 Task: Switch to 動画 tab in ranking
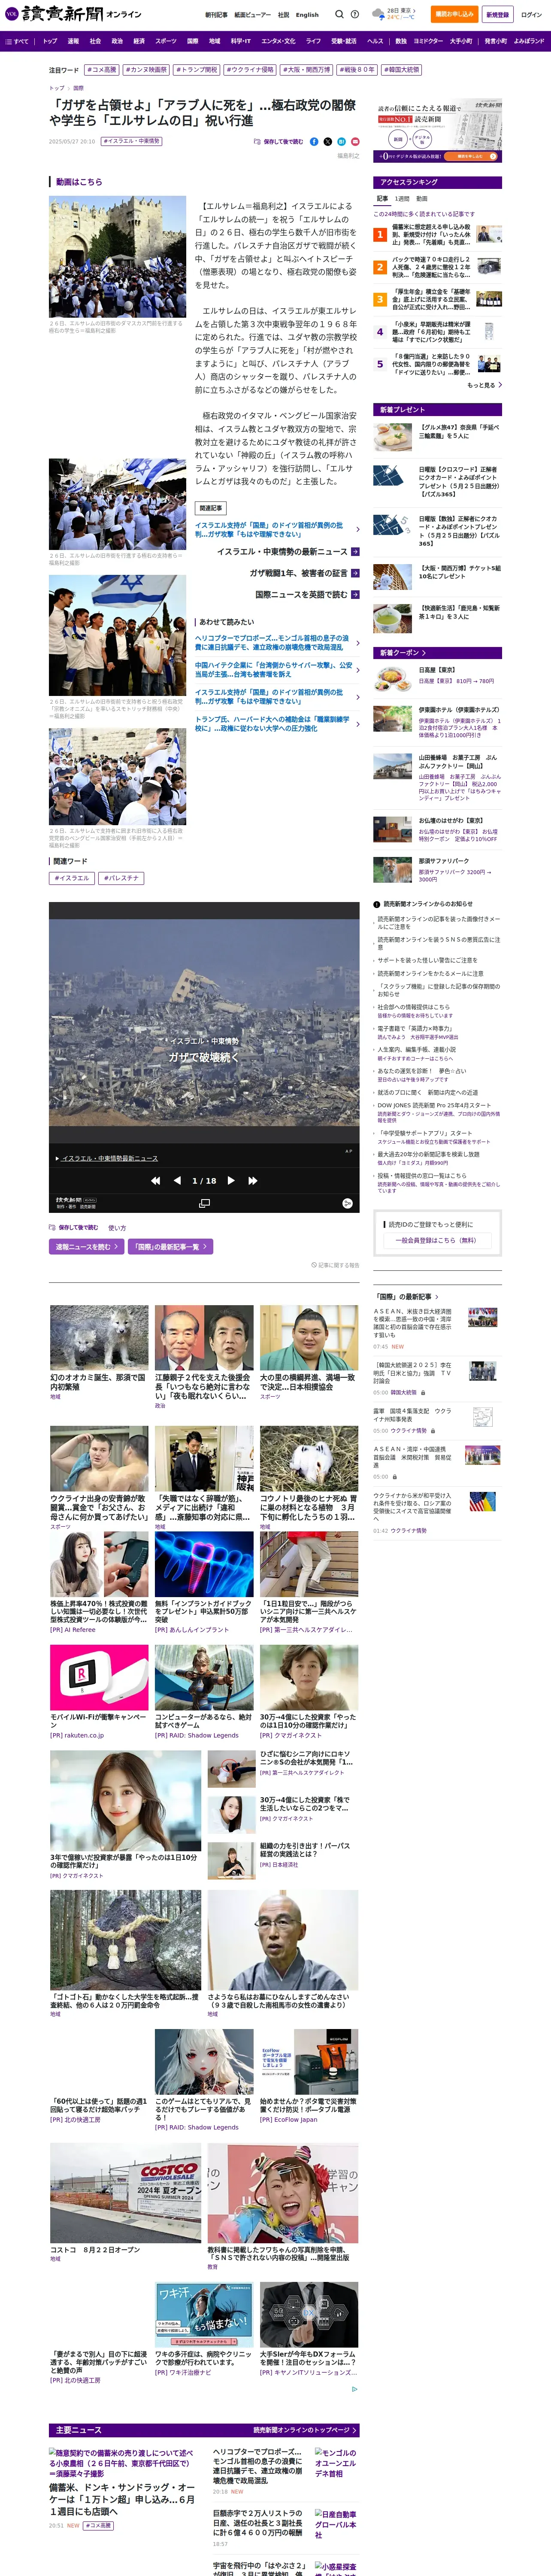421,199
